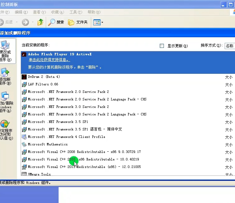Viewport: 235px width, 203px height.
Task: Click the Adobe Flash Player 19 ActiveX title
Action: 60,54
